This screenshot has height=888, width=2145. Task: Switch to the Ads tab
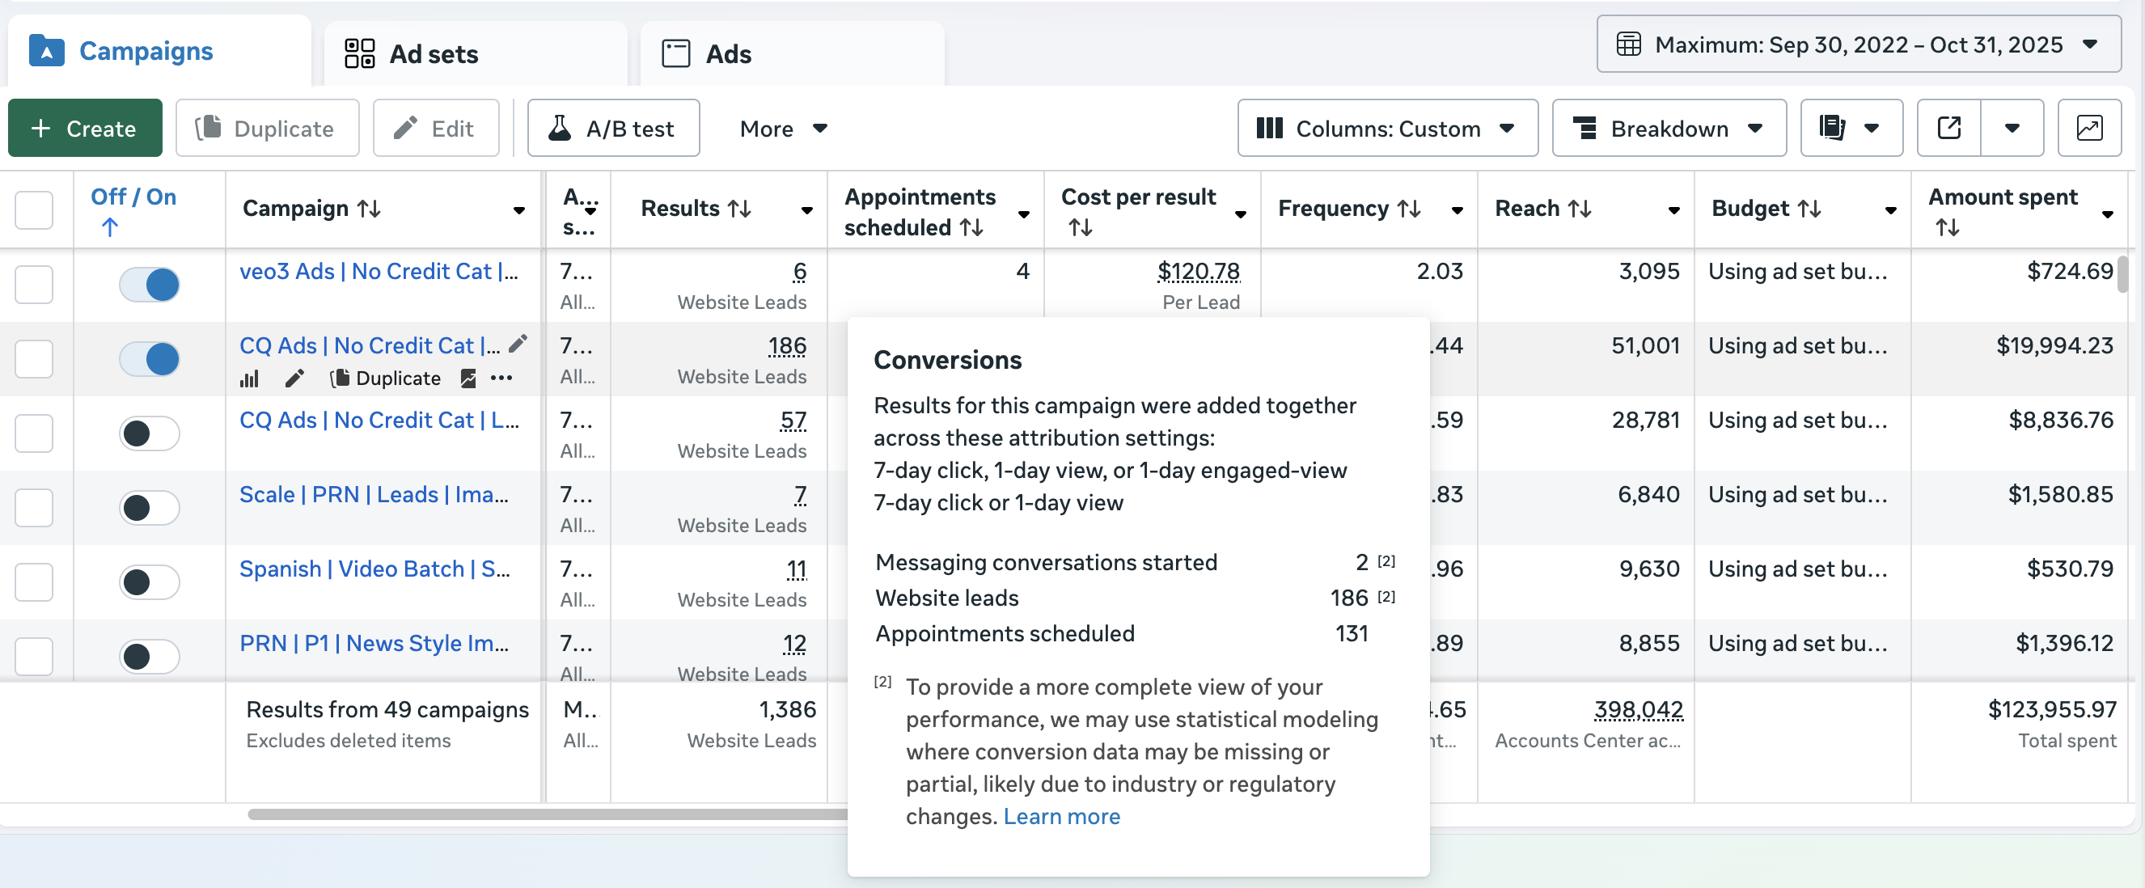point(728,54)
